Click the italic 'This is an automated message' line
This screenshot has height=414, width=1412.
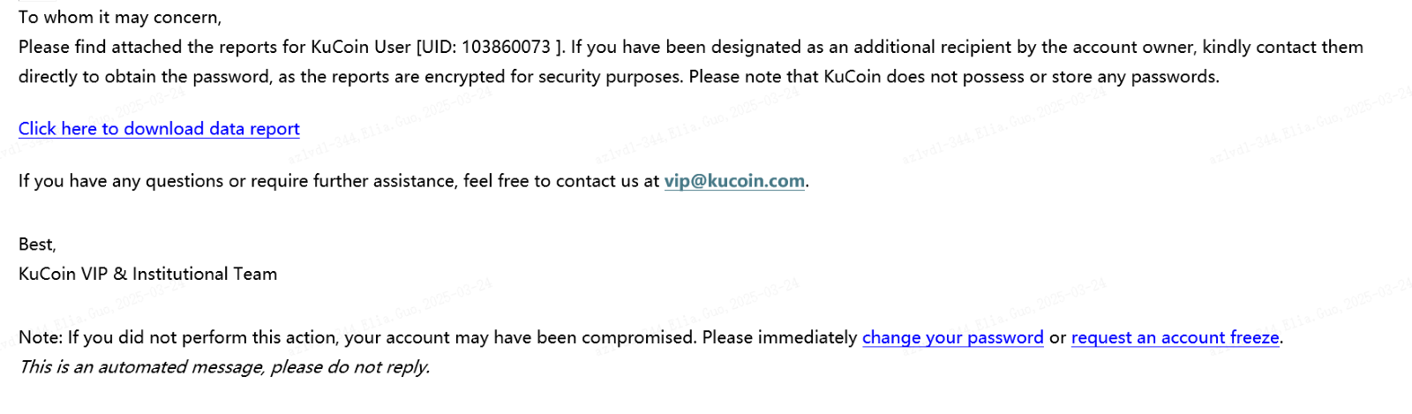224,367
